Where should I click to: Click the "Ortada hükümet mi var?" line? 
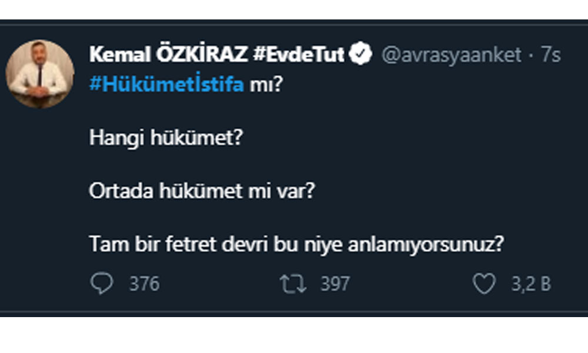(199, 192)
